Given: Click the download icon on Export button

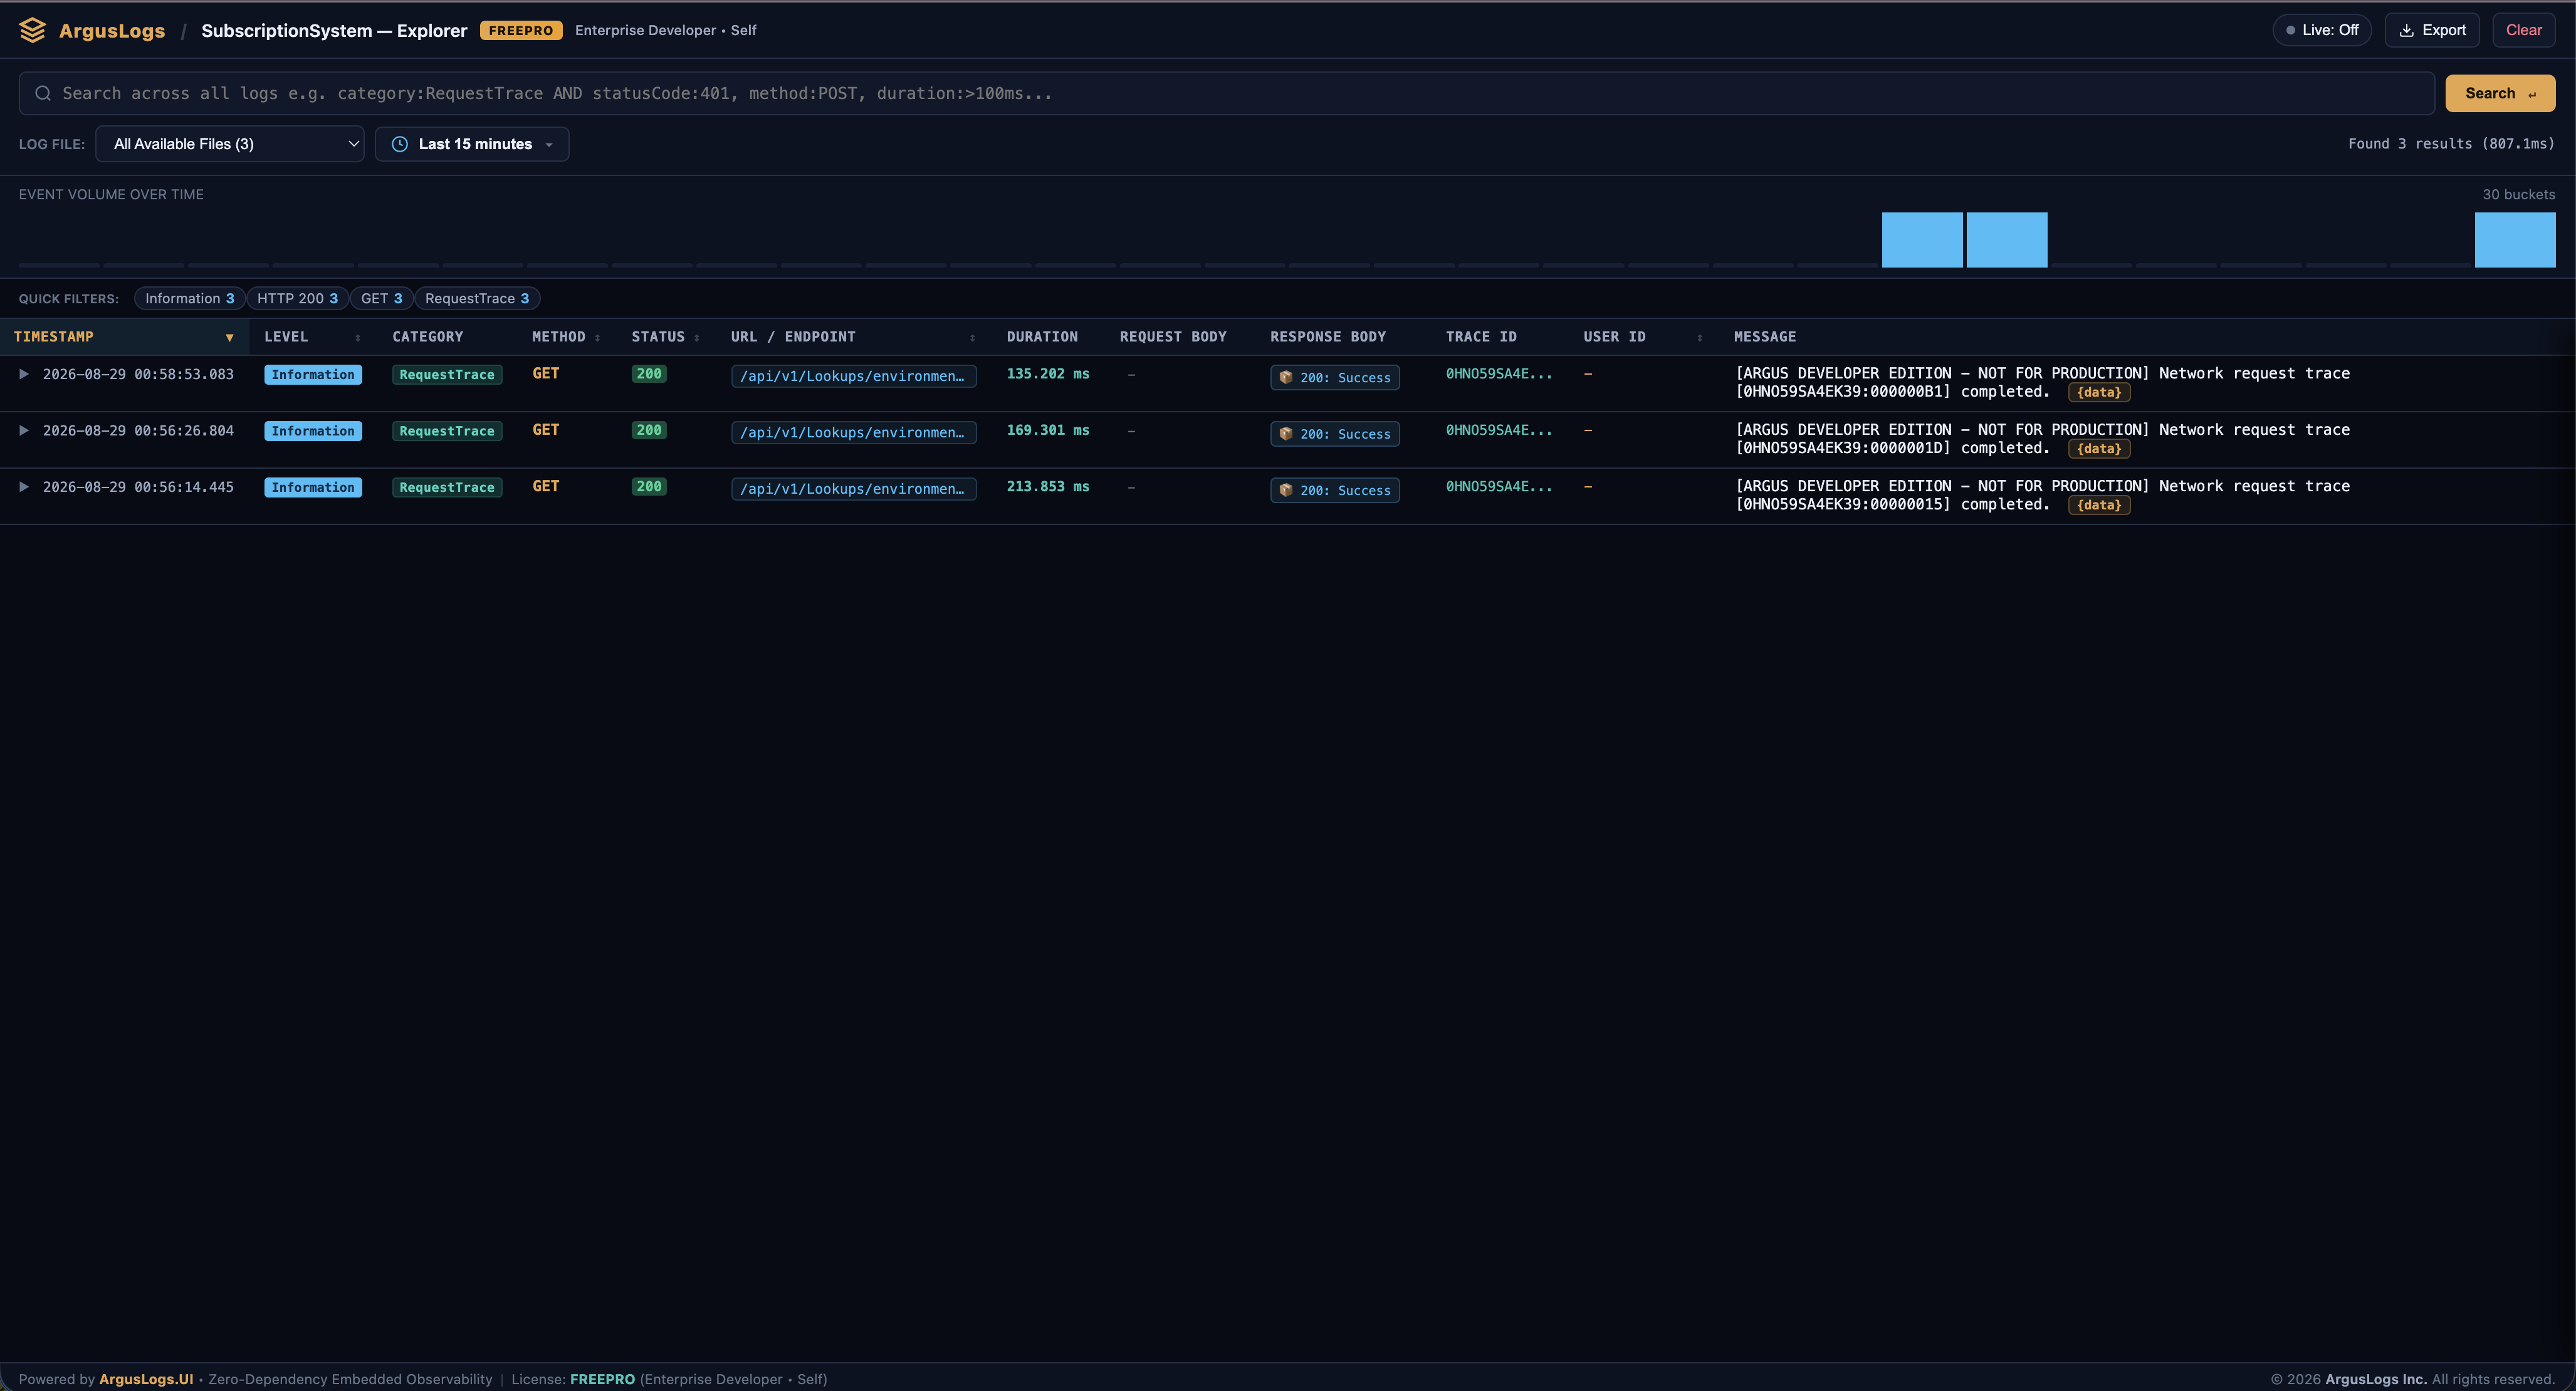Looking at the screenshot, I should 2407,30.
